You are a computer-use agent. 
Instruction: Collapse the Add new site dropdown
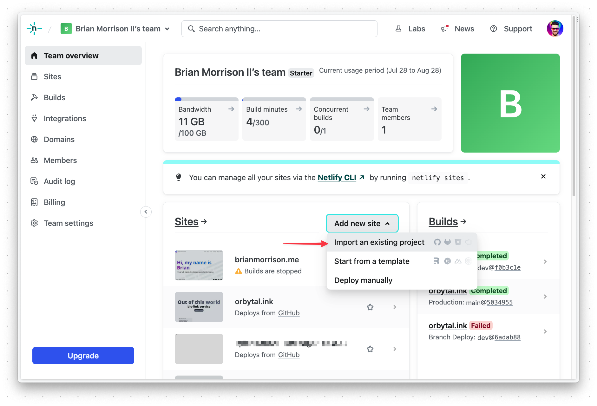click(x=362, y=223)
